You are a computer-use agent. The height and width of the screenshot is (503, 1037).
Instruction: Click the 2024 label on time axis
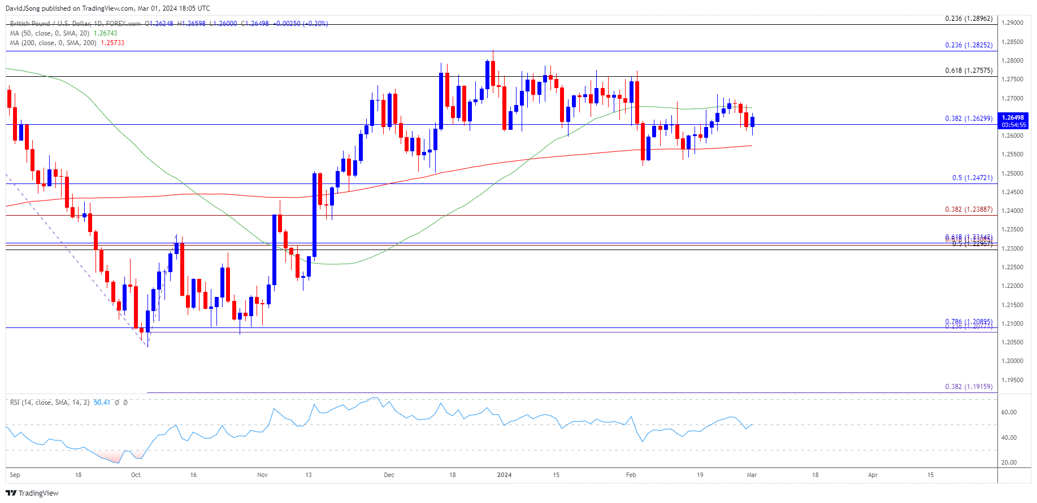click(x=504, y=475)
